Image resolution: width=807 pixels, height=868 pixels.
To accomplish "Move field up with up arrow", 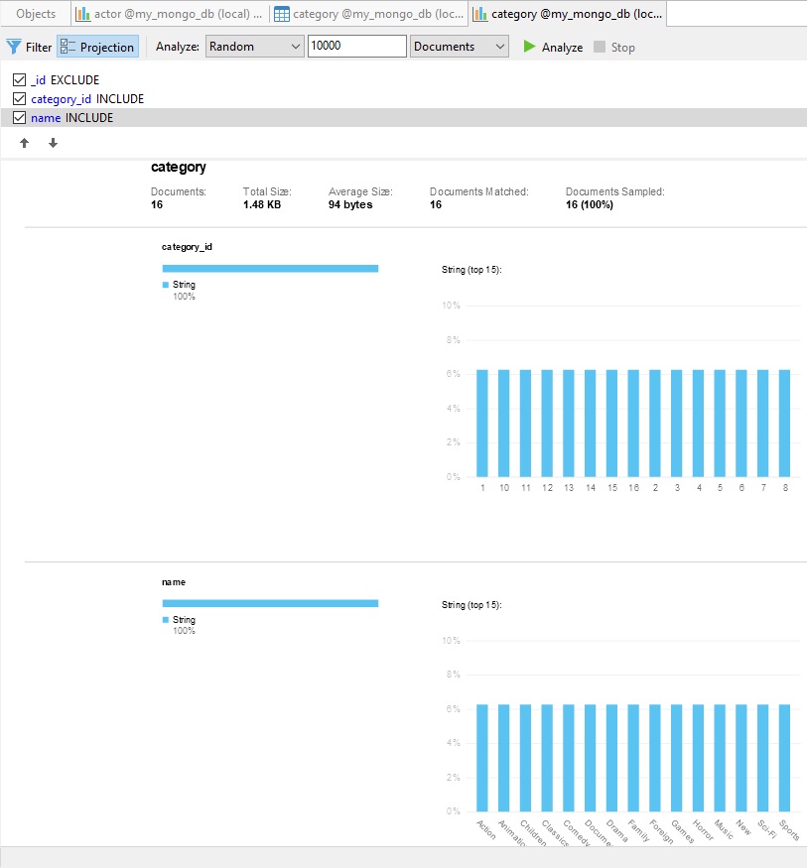I will pos(25,143).
